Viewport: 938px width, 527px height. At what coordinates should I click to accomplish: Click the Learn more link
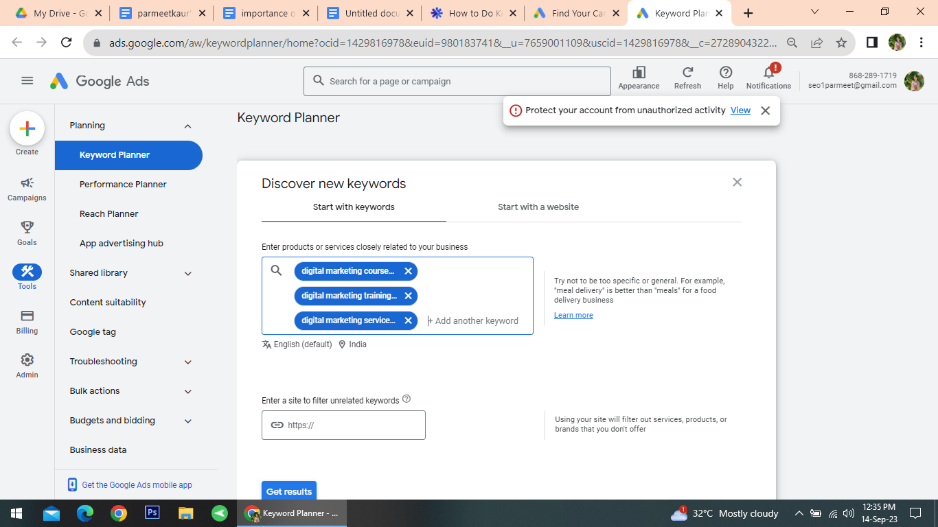573,316
